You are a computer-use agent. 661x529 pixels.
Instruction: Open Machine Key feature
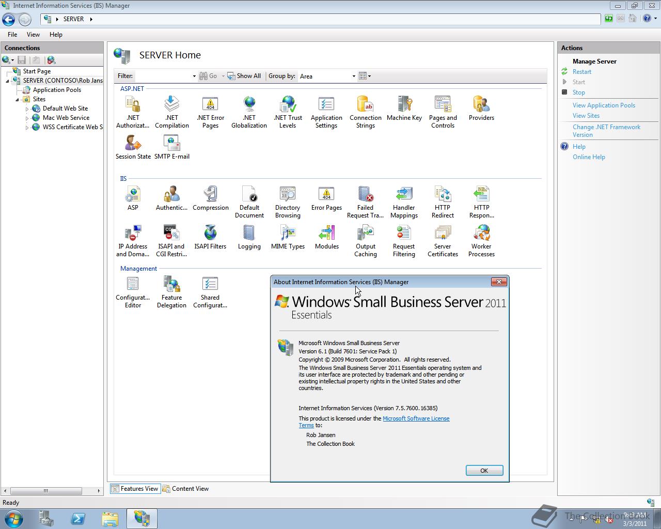[404, 108]
